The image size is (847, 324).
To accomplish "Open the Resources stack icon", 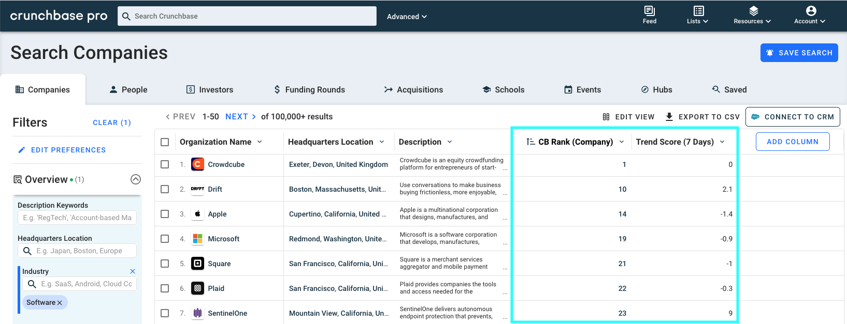I will coord(753,11).
